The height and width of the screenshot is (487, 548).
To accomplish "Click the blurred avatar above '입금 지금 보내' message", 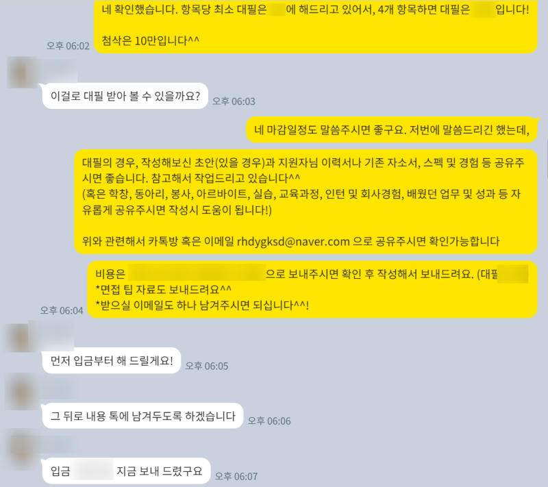I will tap(22, 449).
